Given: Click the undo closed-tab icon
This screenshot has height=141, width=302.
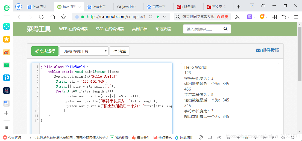Looking at the screenshot, I should coord(284,17).
